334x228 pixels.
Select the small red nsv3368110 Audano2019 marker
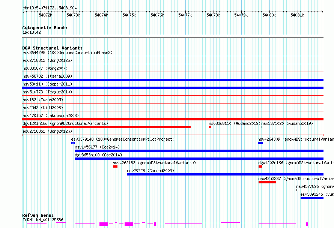tap(210, 127)
